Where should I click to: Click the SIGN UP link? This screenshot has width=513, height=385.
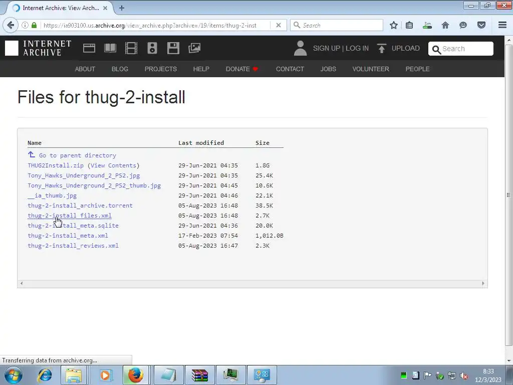pos(327,48)
